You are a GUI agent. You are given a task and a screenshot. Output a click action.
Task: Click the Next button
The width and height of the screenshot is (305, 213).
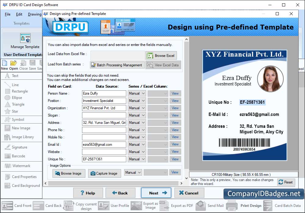[156, 193]
